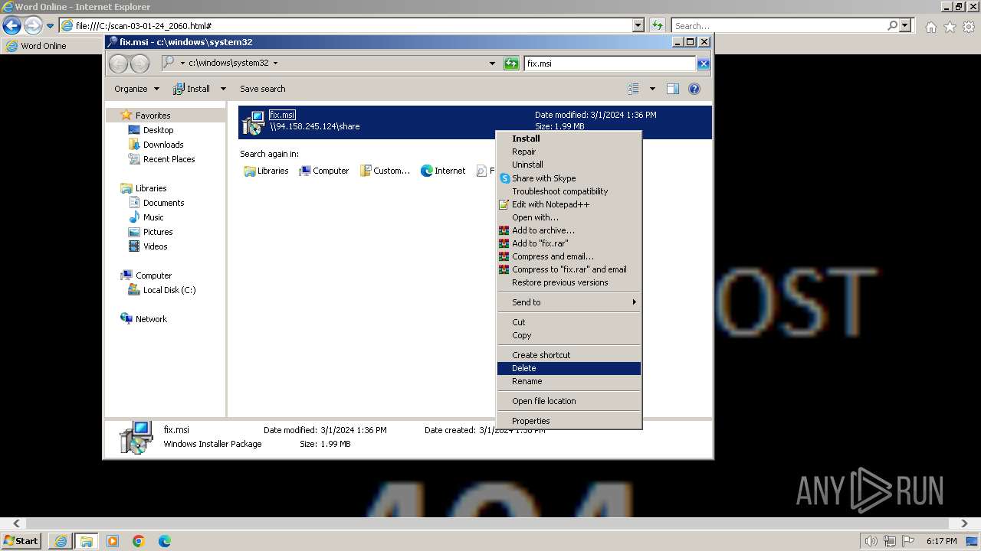The width and height of the screenshot is (981, 551).
Task: Open the Windows Start button
Action: (x=21, y=541)
